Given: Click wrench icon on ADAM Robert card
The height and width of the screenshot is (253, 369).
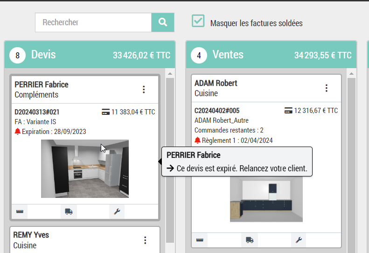Looking at the screenshot, I should (x=299, y=240).
